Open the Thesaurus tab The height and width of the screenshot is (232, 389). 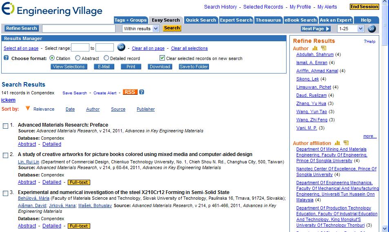(268, 20)
